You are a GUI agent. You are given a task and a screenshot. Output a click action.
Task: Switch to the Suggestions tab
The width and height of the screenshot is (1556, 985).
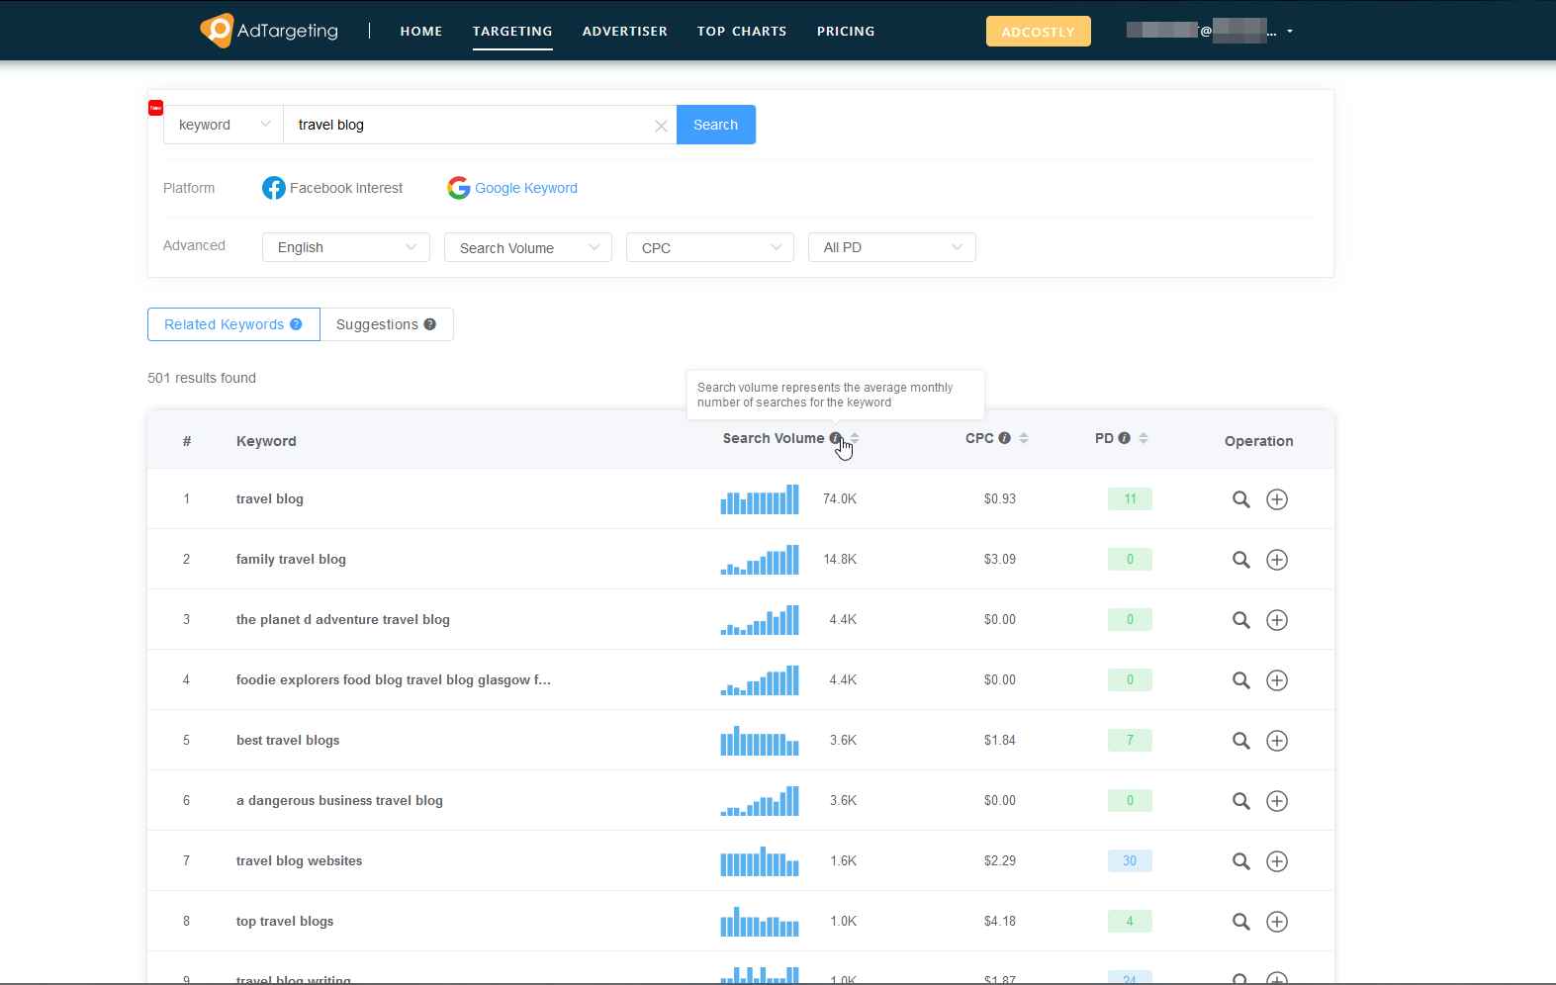(x=386, y=324)
